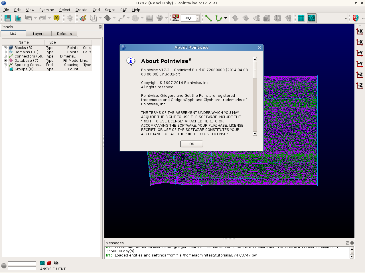
Task: Set view to -X axis
Action: 360,42
